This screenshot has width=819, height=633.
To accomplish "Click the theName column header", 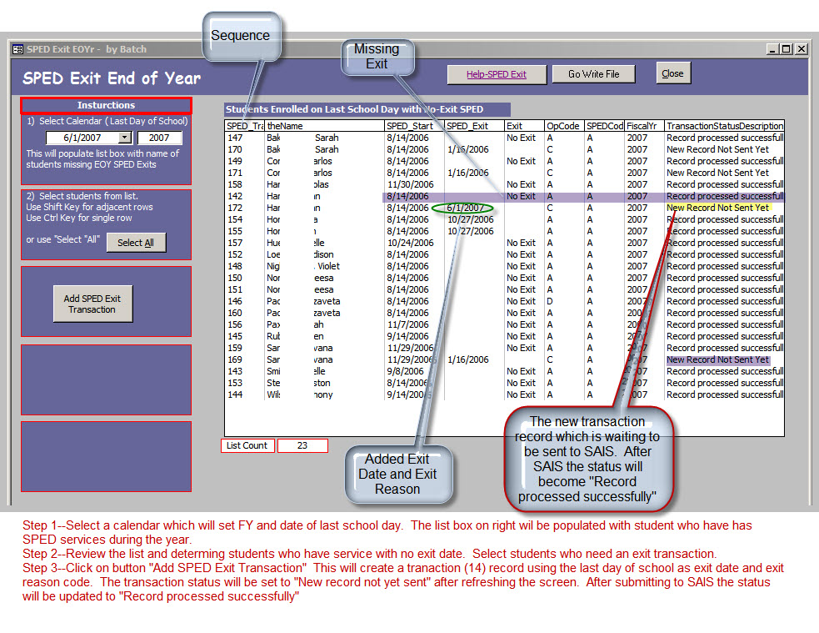I will click(x=324, y=126).
